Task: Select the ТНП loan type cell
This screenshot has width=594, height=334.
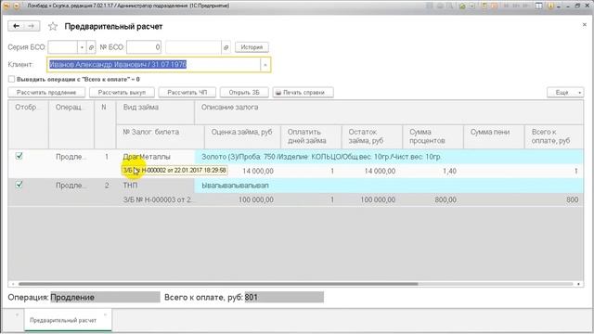Action: point(155,186)
